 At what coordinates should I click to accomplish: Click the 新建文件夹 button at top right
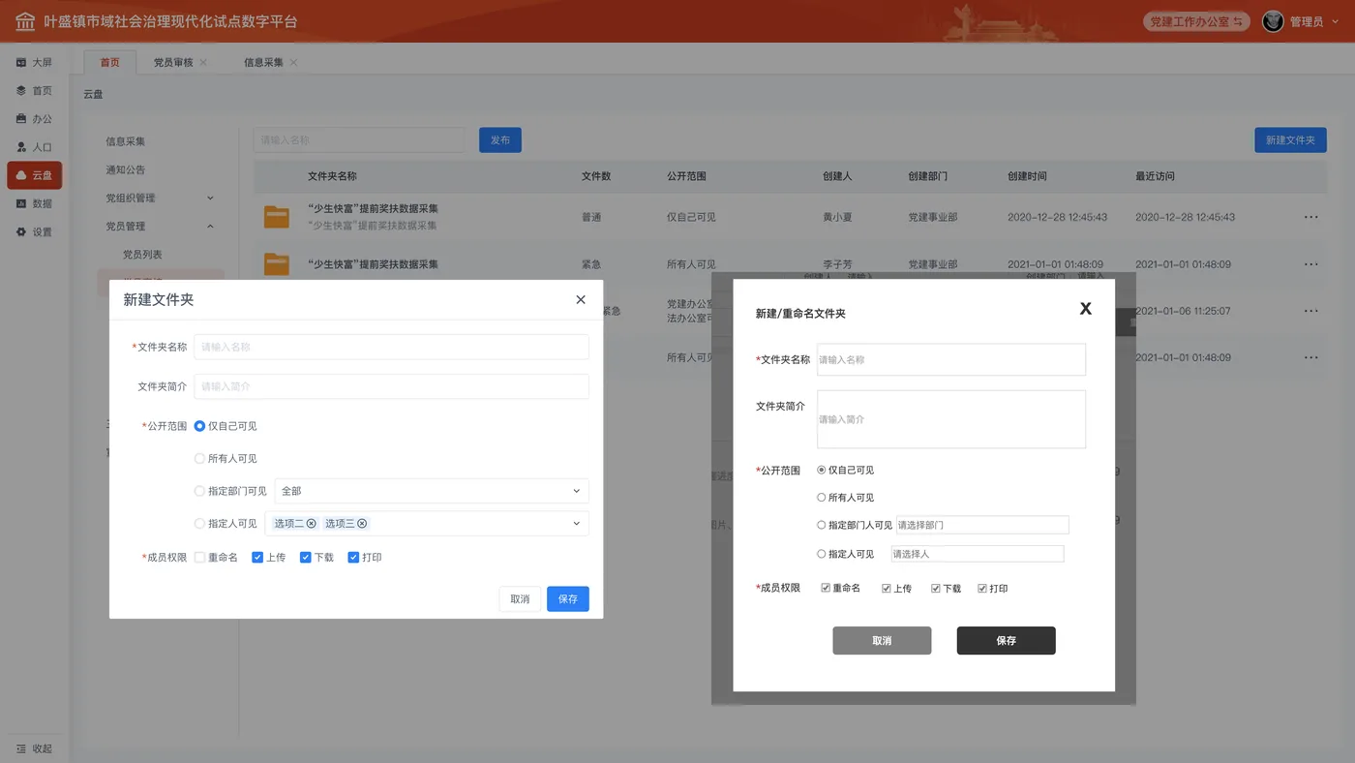[1290, 140]
